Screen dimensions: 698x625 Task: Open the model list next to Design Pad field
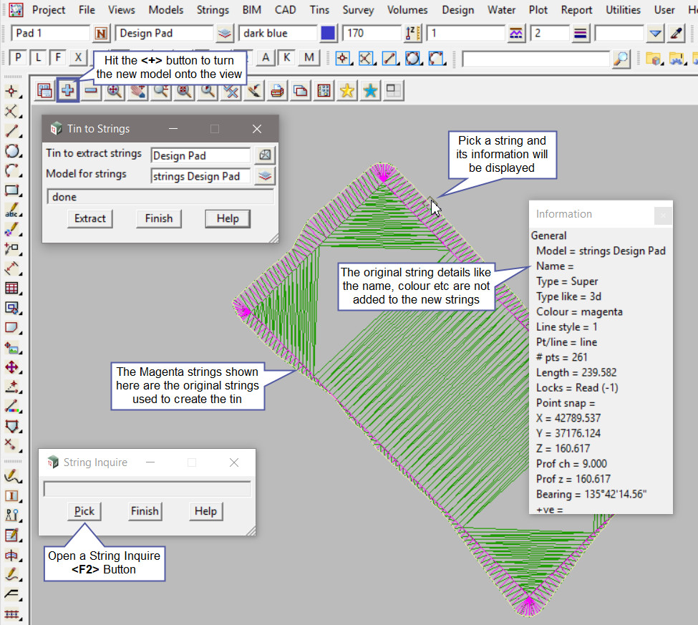[226, 34]
